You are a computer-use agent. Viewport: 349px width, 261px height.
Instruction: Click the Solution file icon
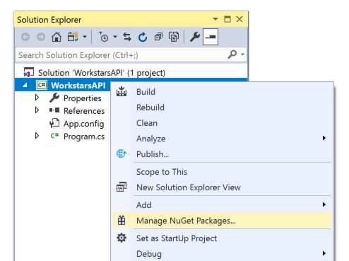29,72
